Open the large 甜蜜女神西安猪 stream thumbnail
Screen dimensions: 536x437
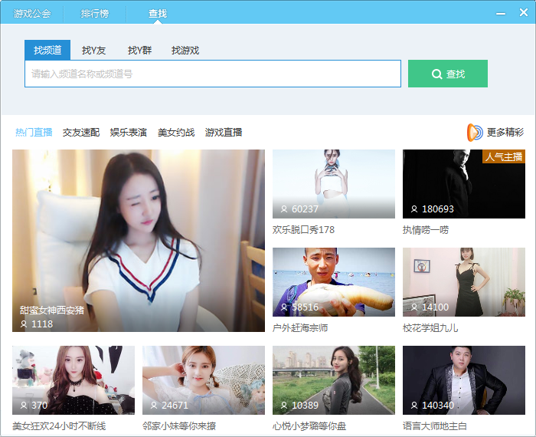point(139,241)
